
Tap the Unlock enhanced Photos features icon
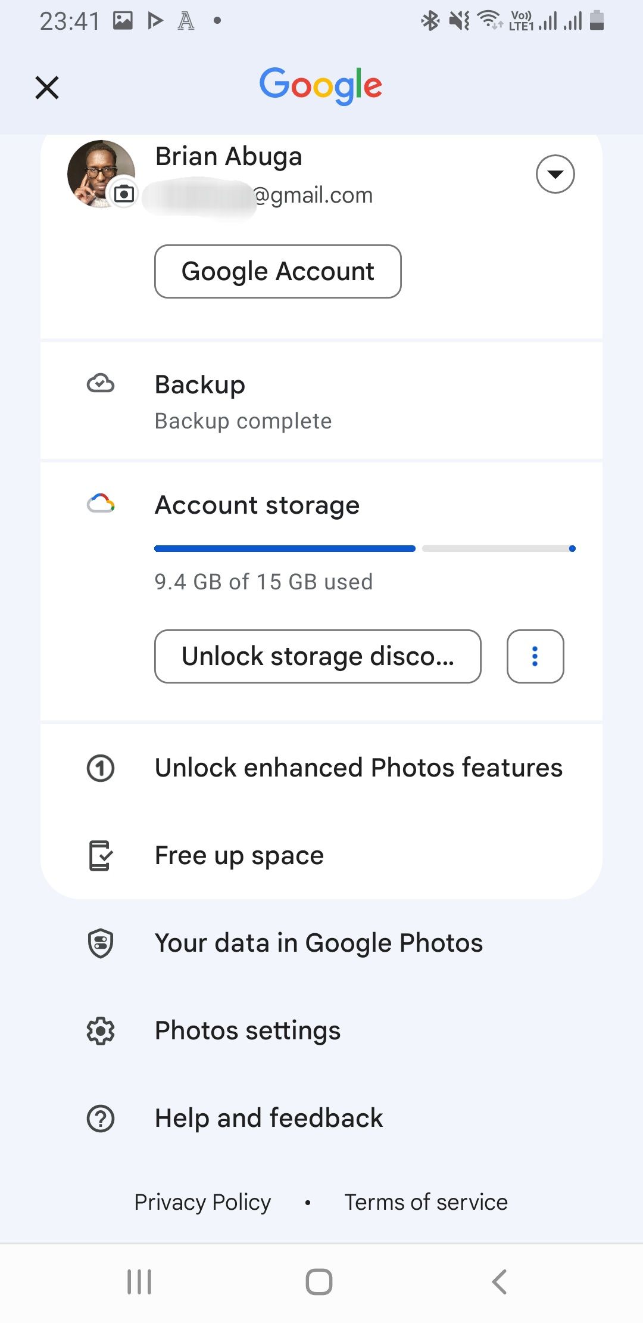pos(101,768)
